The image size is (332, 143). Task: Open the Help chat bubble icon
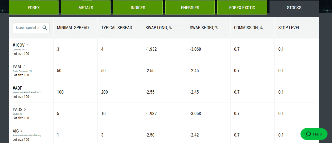(308, 134)
